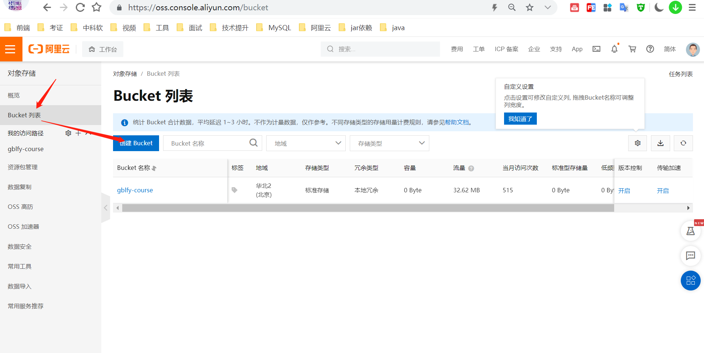Open the notifications bell in top bar
The height and width of the screenshot is (353, 704).
click(x=614, y=49)
